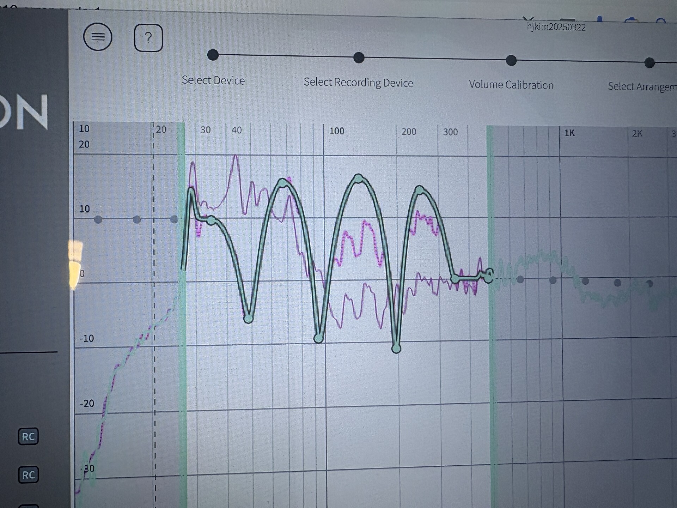
Task: Open Select Arrangement step label
Action: click(x=642, y=86)
